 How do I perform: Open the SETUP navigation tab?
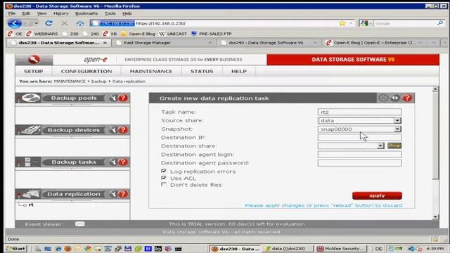click(34, 71)
